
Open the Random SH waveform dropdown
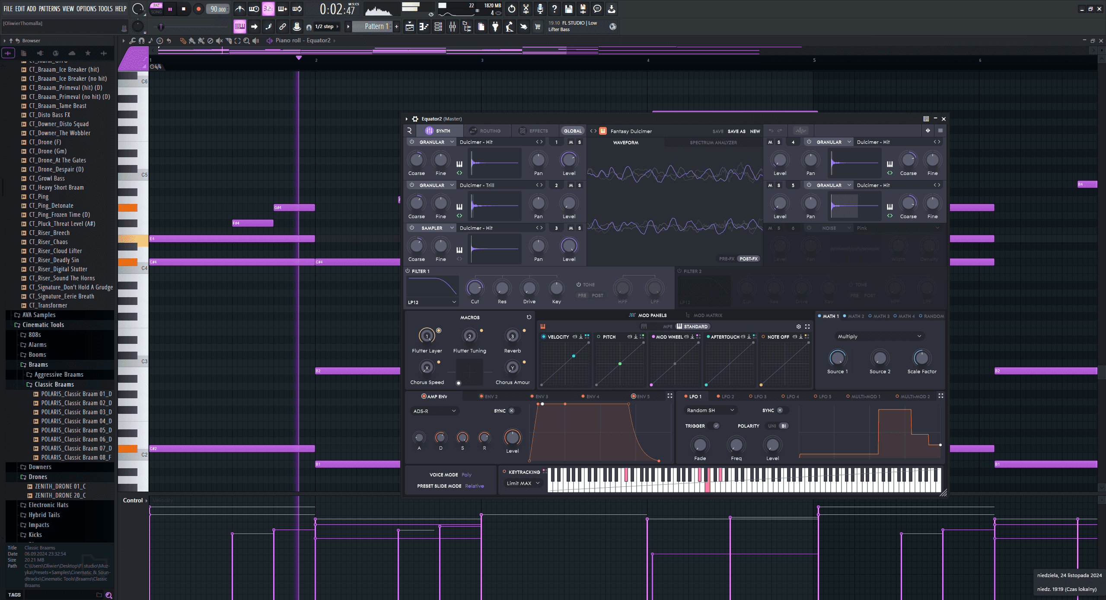tap(710, 410)
